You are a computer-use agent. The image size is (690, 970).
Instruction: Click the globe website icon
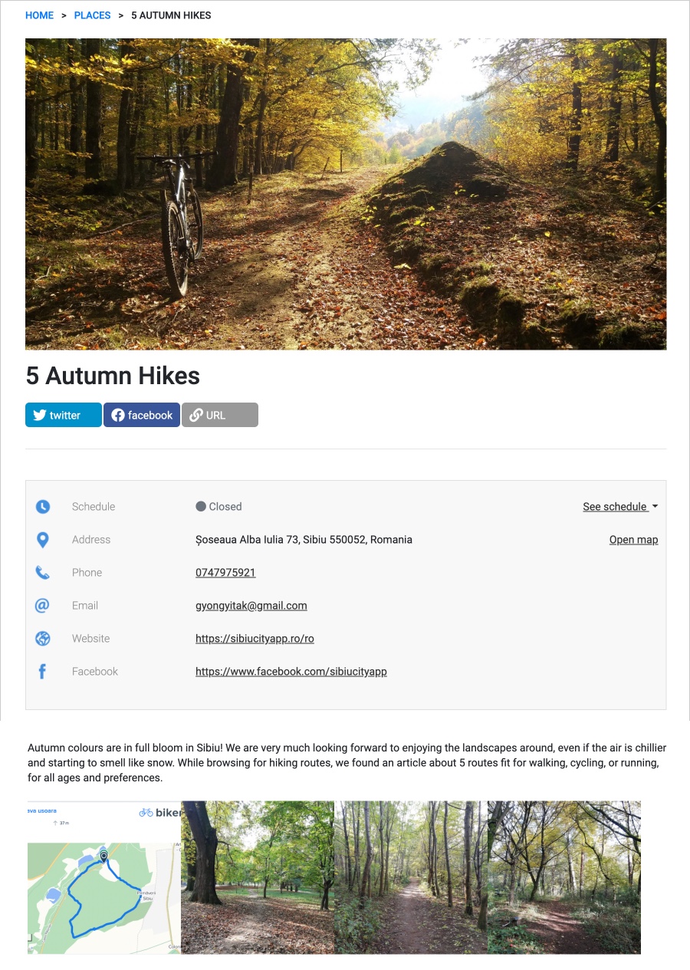[43, 639]
